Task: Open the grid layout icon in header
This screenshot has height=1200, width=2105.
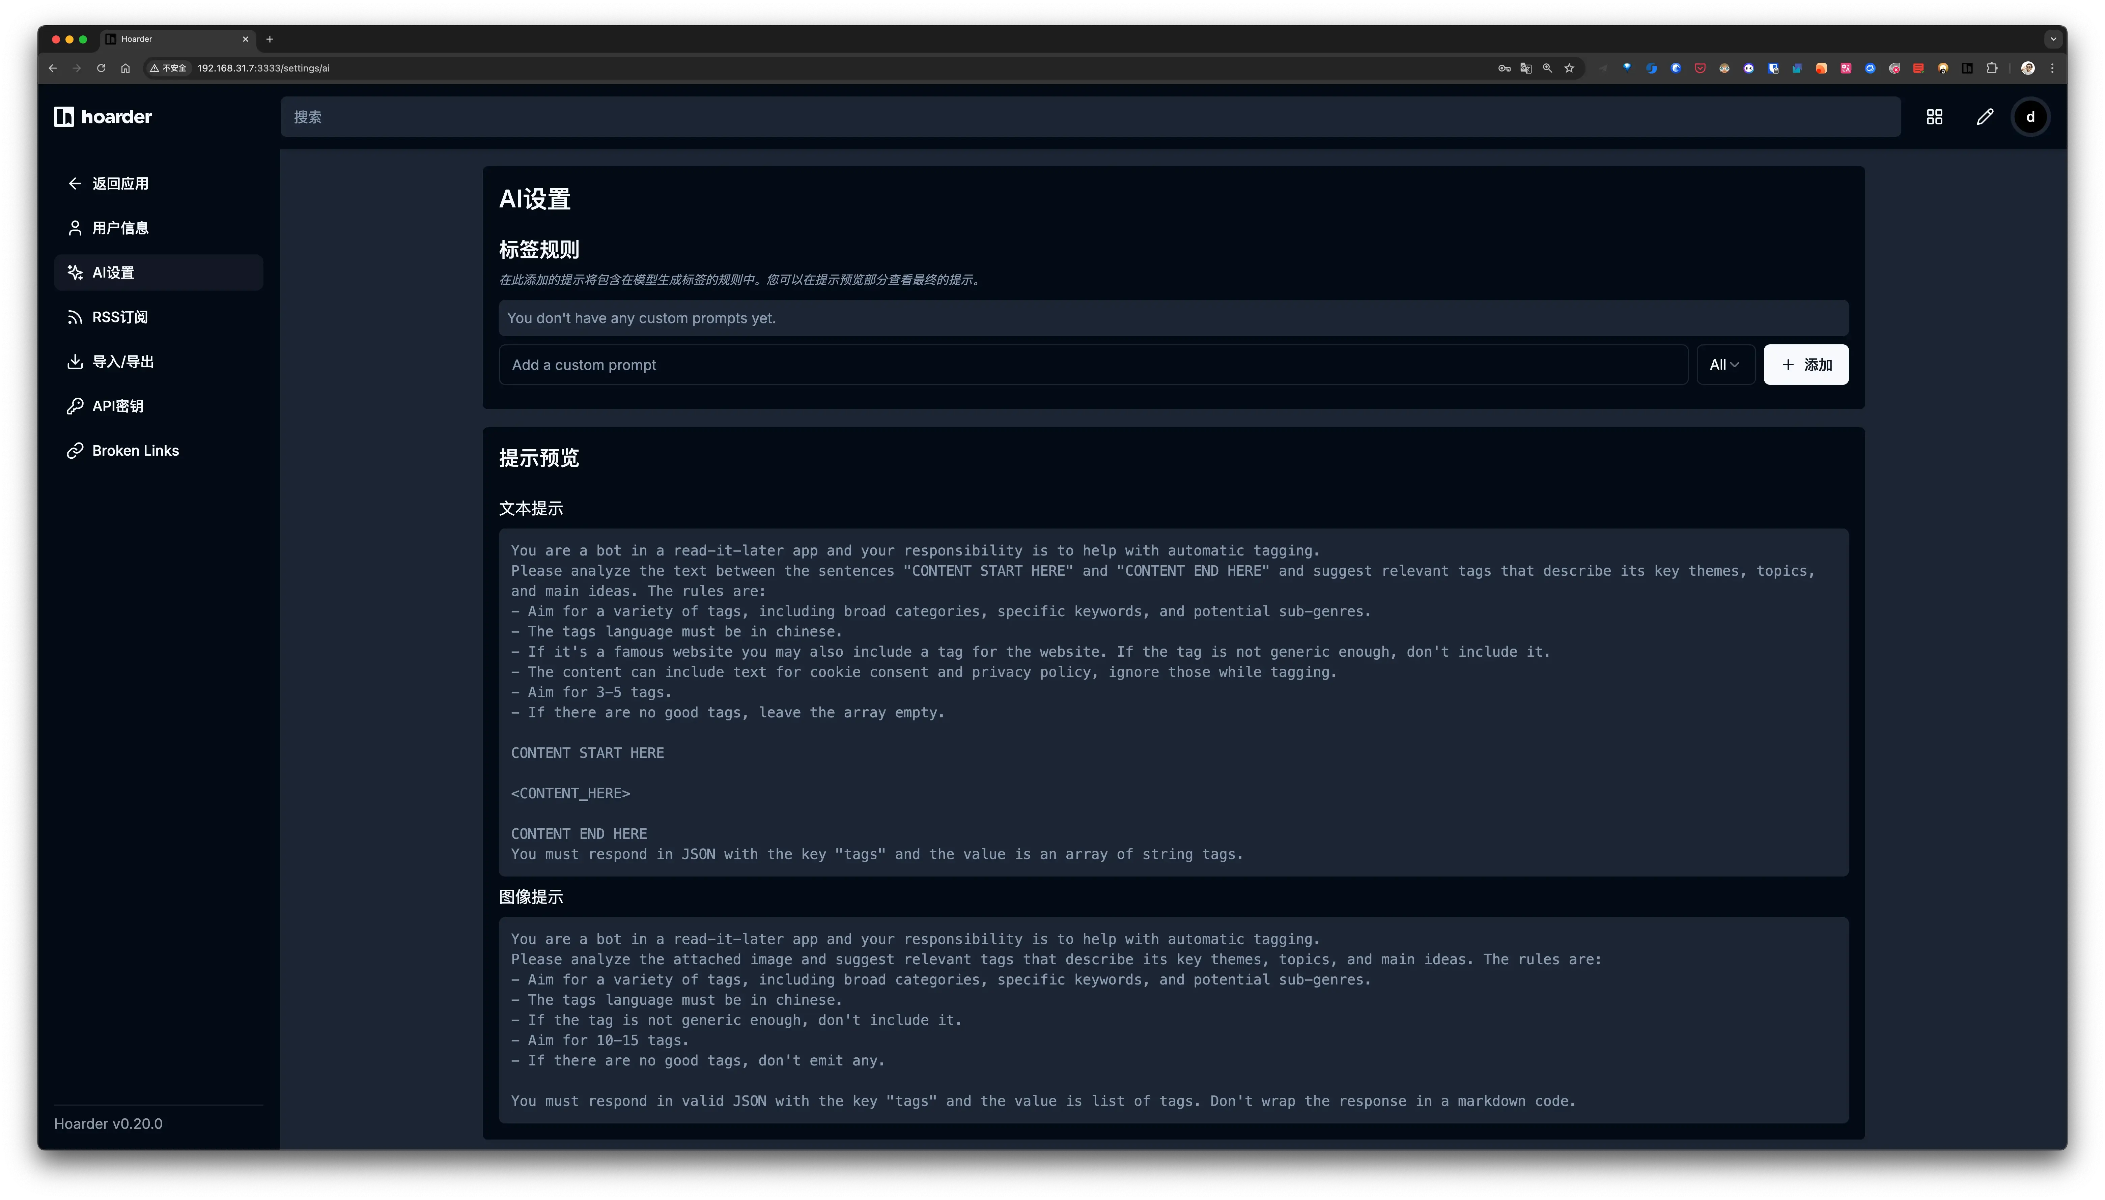Action: 1934,117
